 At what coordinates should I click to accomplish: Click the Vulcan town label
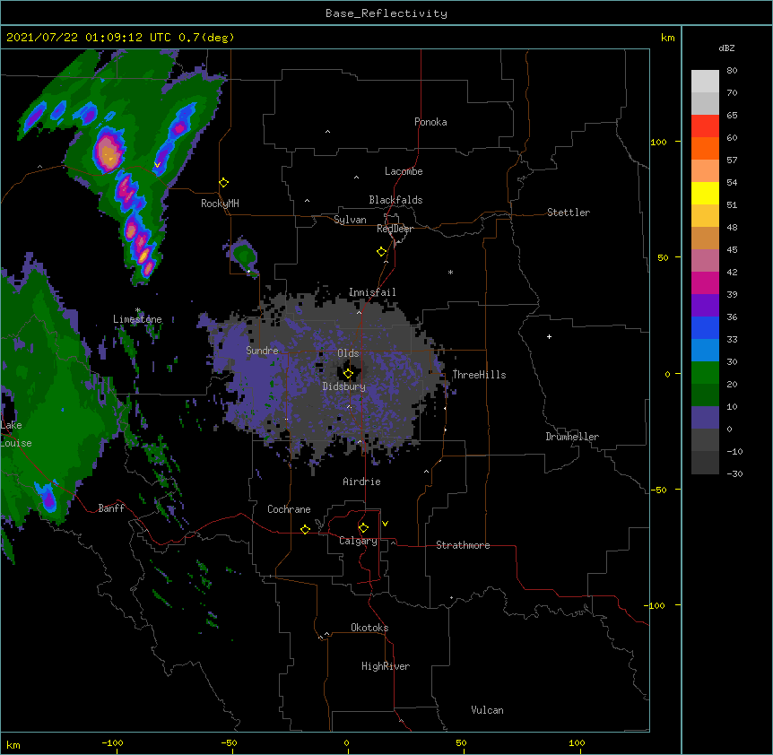(487, 710)
